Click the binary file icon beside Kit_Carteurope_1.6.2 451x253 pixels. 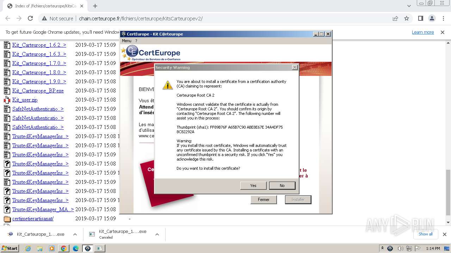point(7,45)
